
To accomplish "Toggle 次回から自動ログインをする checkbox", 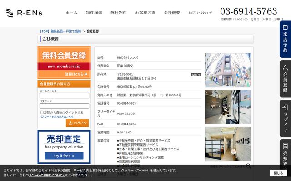I will point(42,112).
